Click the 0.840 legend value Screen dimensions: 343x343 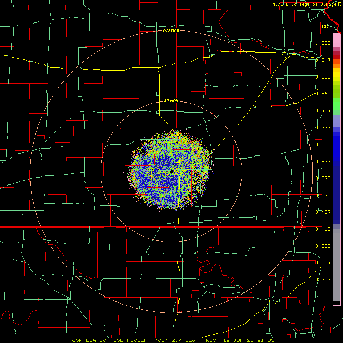[x=323, y=94]
